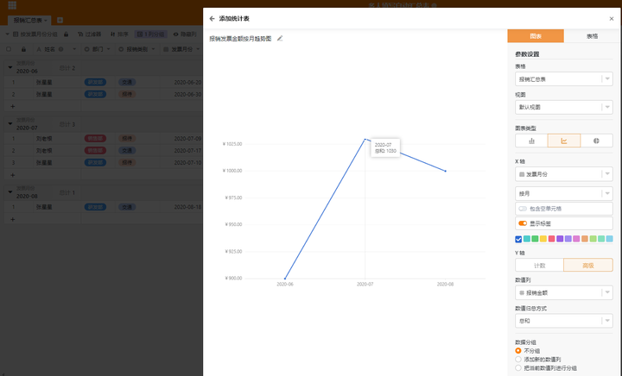
Task: Open the 视图 dropdown showing 默认视图
Action: tap(563, 107)
